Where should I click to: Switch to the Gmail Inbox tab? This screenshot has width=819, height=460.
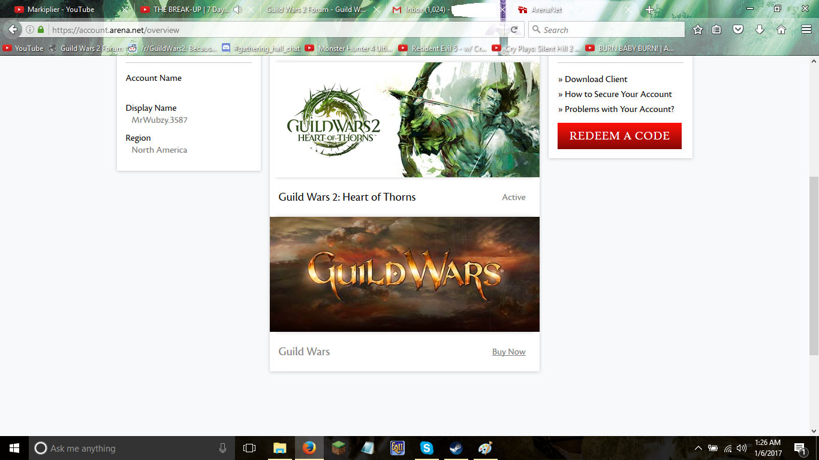point(432,10)
